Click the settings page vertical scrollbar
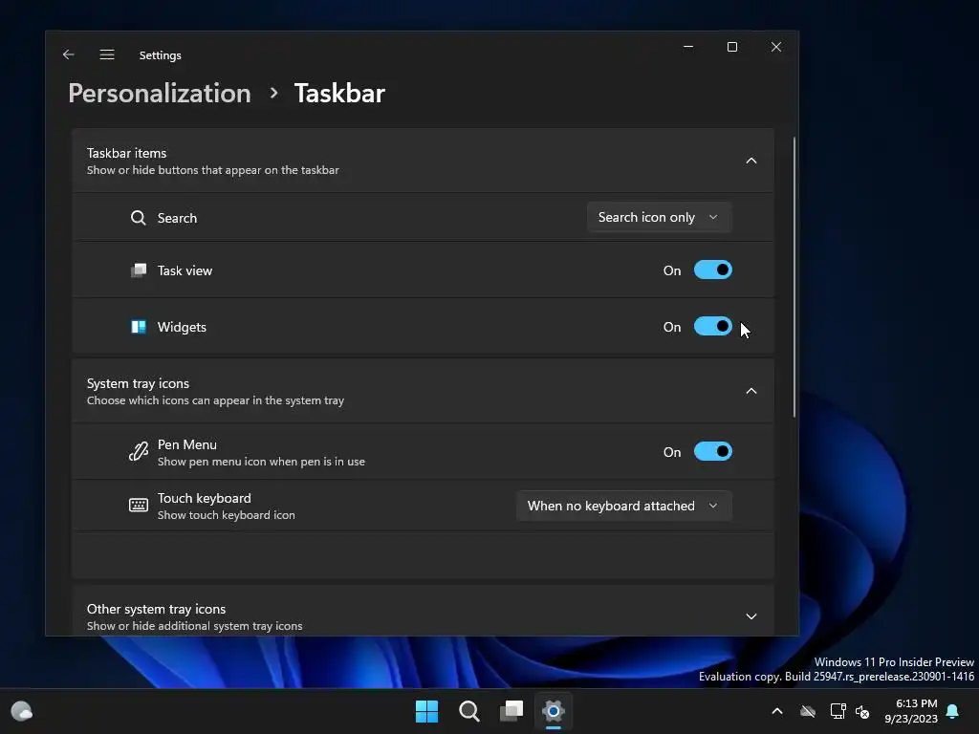 794,277
